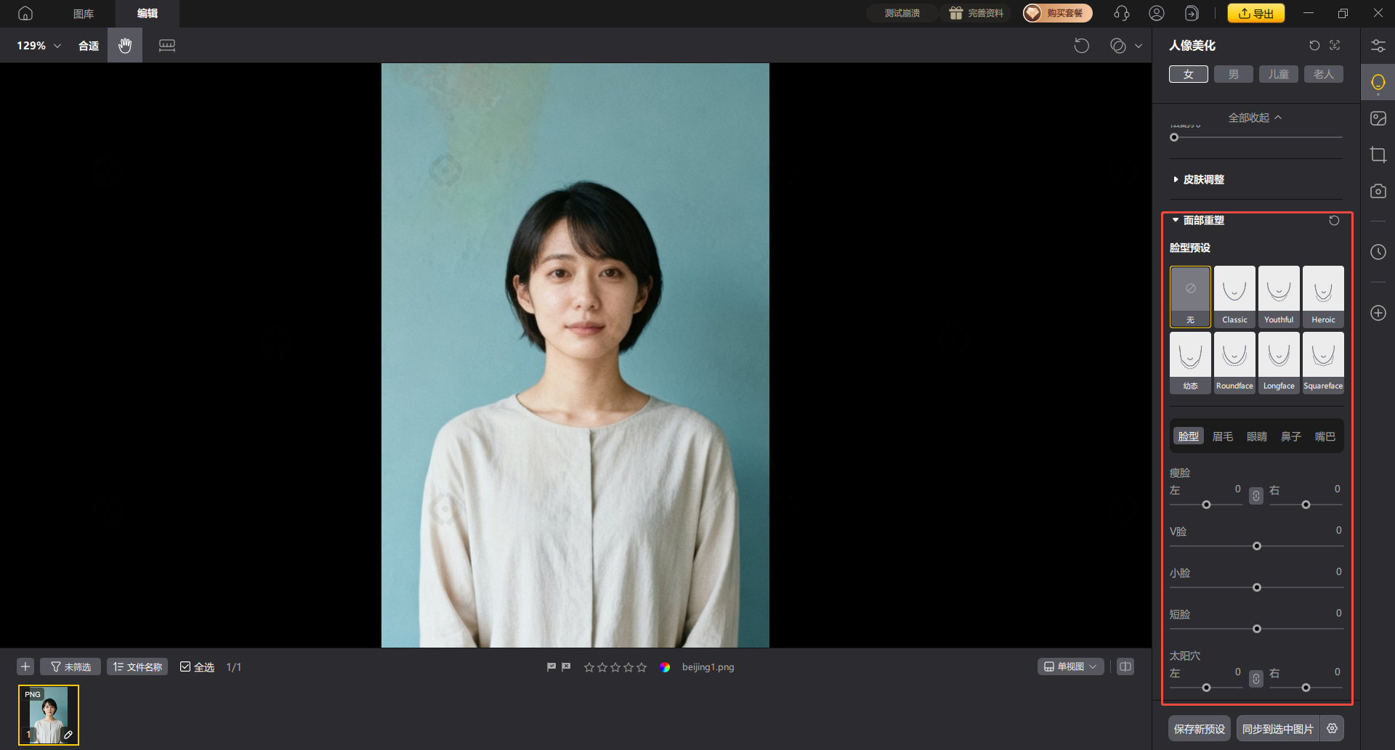Screen dimensions: 1395x750
Task: Open the adjustment sliders panel icon
Action: [1378, 46]
